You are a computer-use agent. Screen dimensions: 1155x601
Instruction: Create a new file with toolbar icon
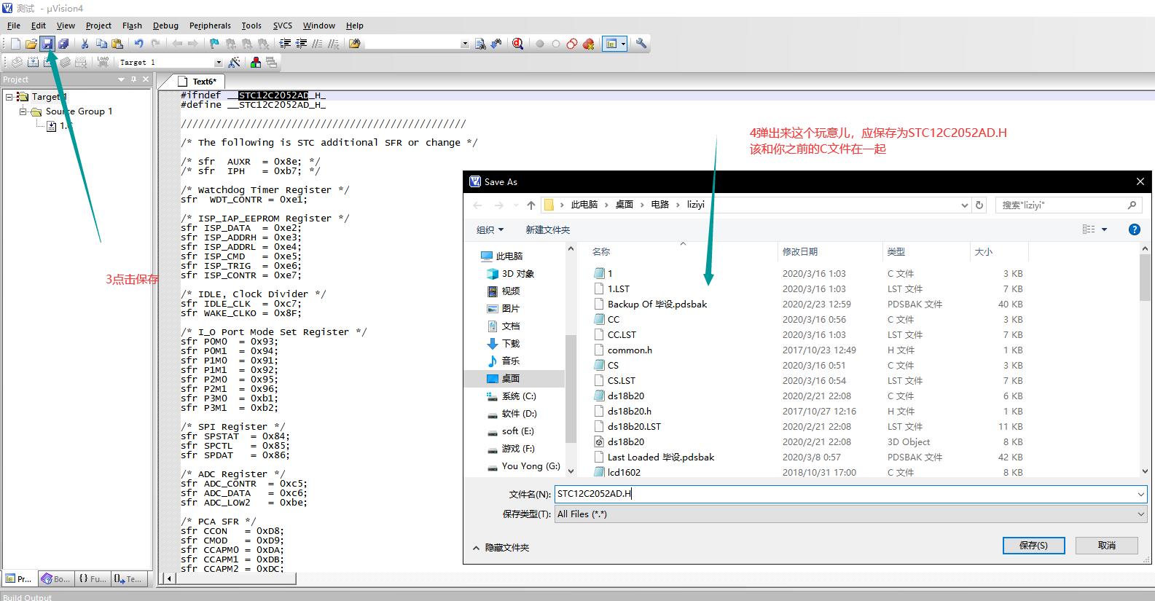pyautogui.click(x=15, y=44)
